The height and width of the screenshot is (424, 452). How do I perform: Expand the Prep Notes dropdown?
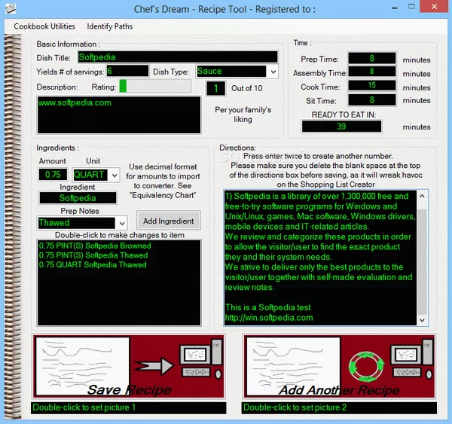click(x=121, y=223)
